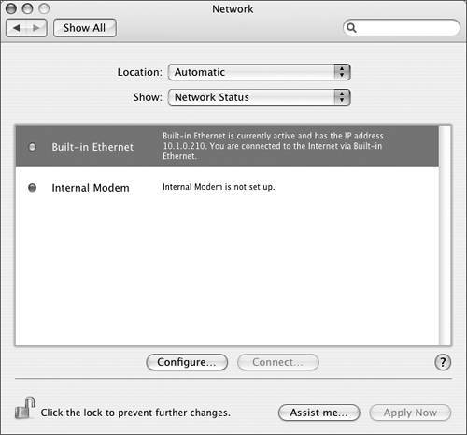The image size is (467, 435).
Task: Click the back navigation arrow
Action: tap(17, 28)
